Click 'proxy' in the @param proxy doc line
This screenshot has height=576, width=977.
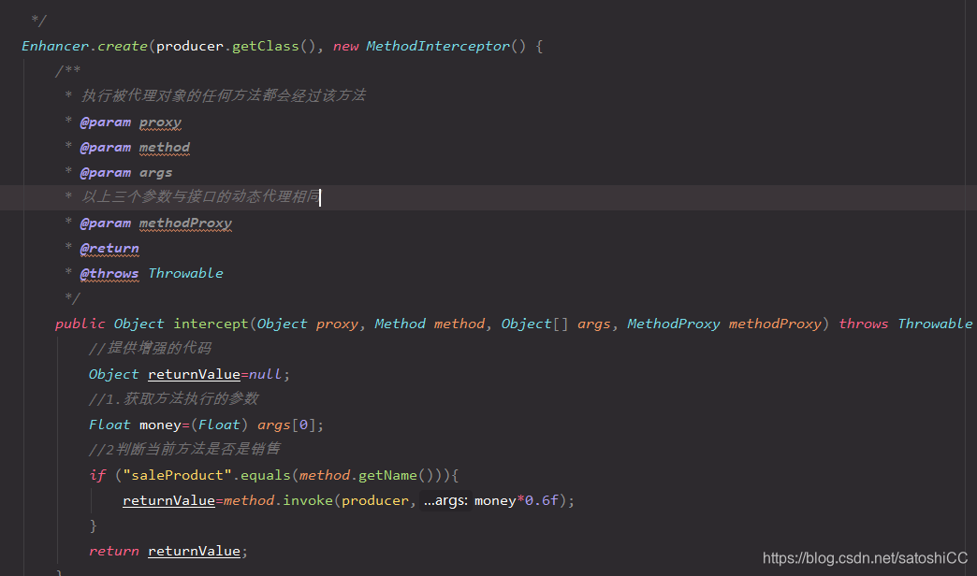point(160,122)
